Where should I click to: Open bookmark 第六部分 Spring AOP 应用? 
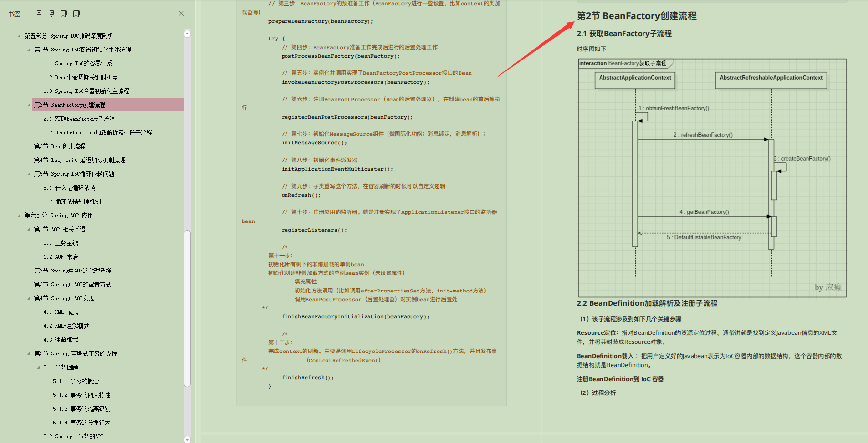pos(59,215)
